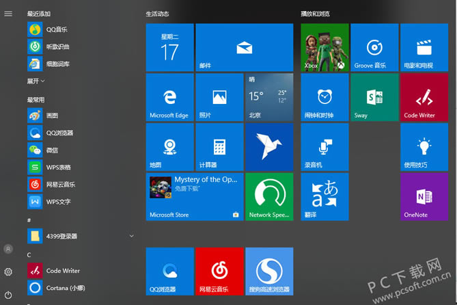Click the 播放和浏览 group header
Screen dimensions: 457x305
pyautogui.click(x=315, y=14)
